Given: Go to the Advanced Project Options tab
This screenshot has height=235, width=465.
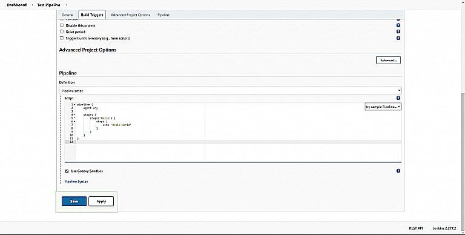Looking at the screenshot, I should (130, 15).
